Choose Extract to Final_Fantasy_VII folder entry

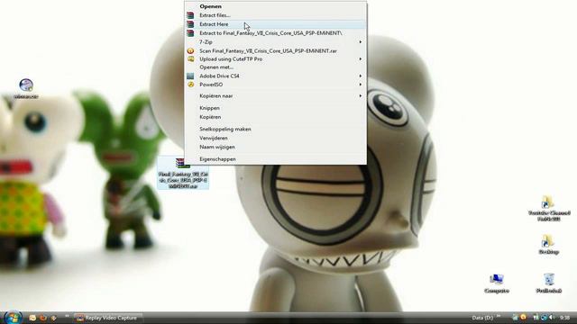pyautogui.click(x=275, y=33)
